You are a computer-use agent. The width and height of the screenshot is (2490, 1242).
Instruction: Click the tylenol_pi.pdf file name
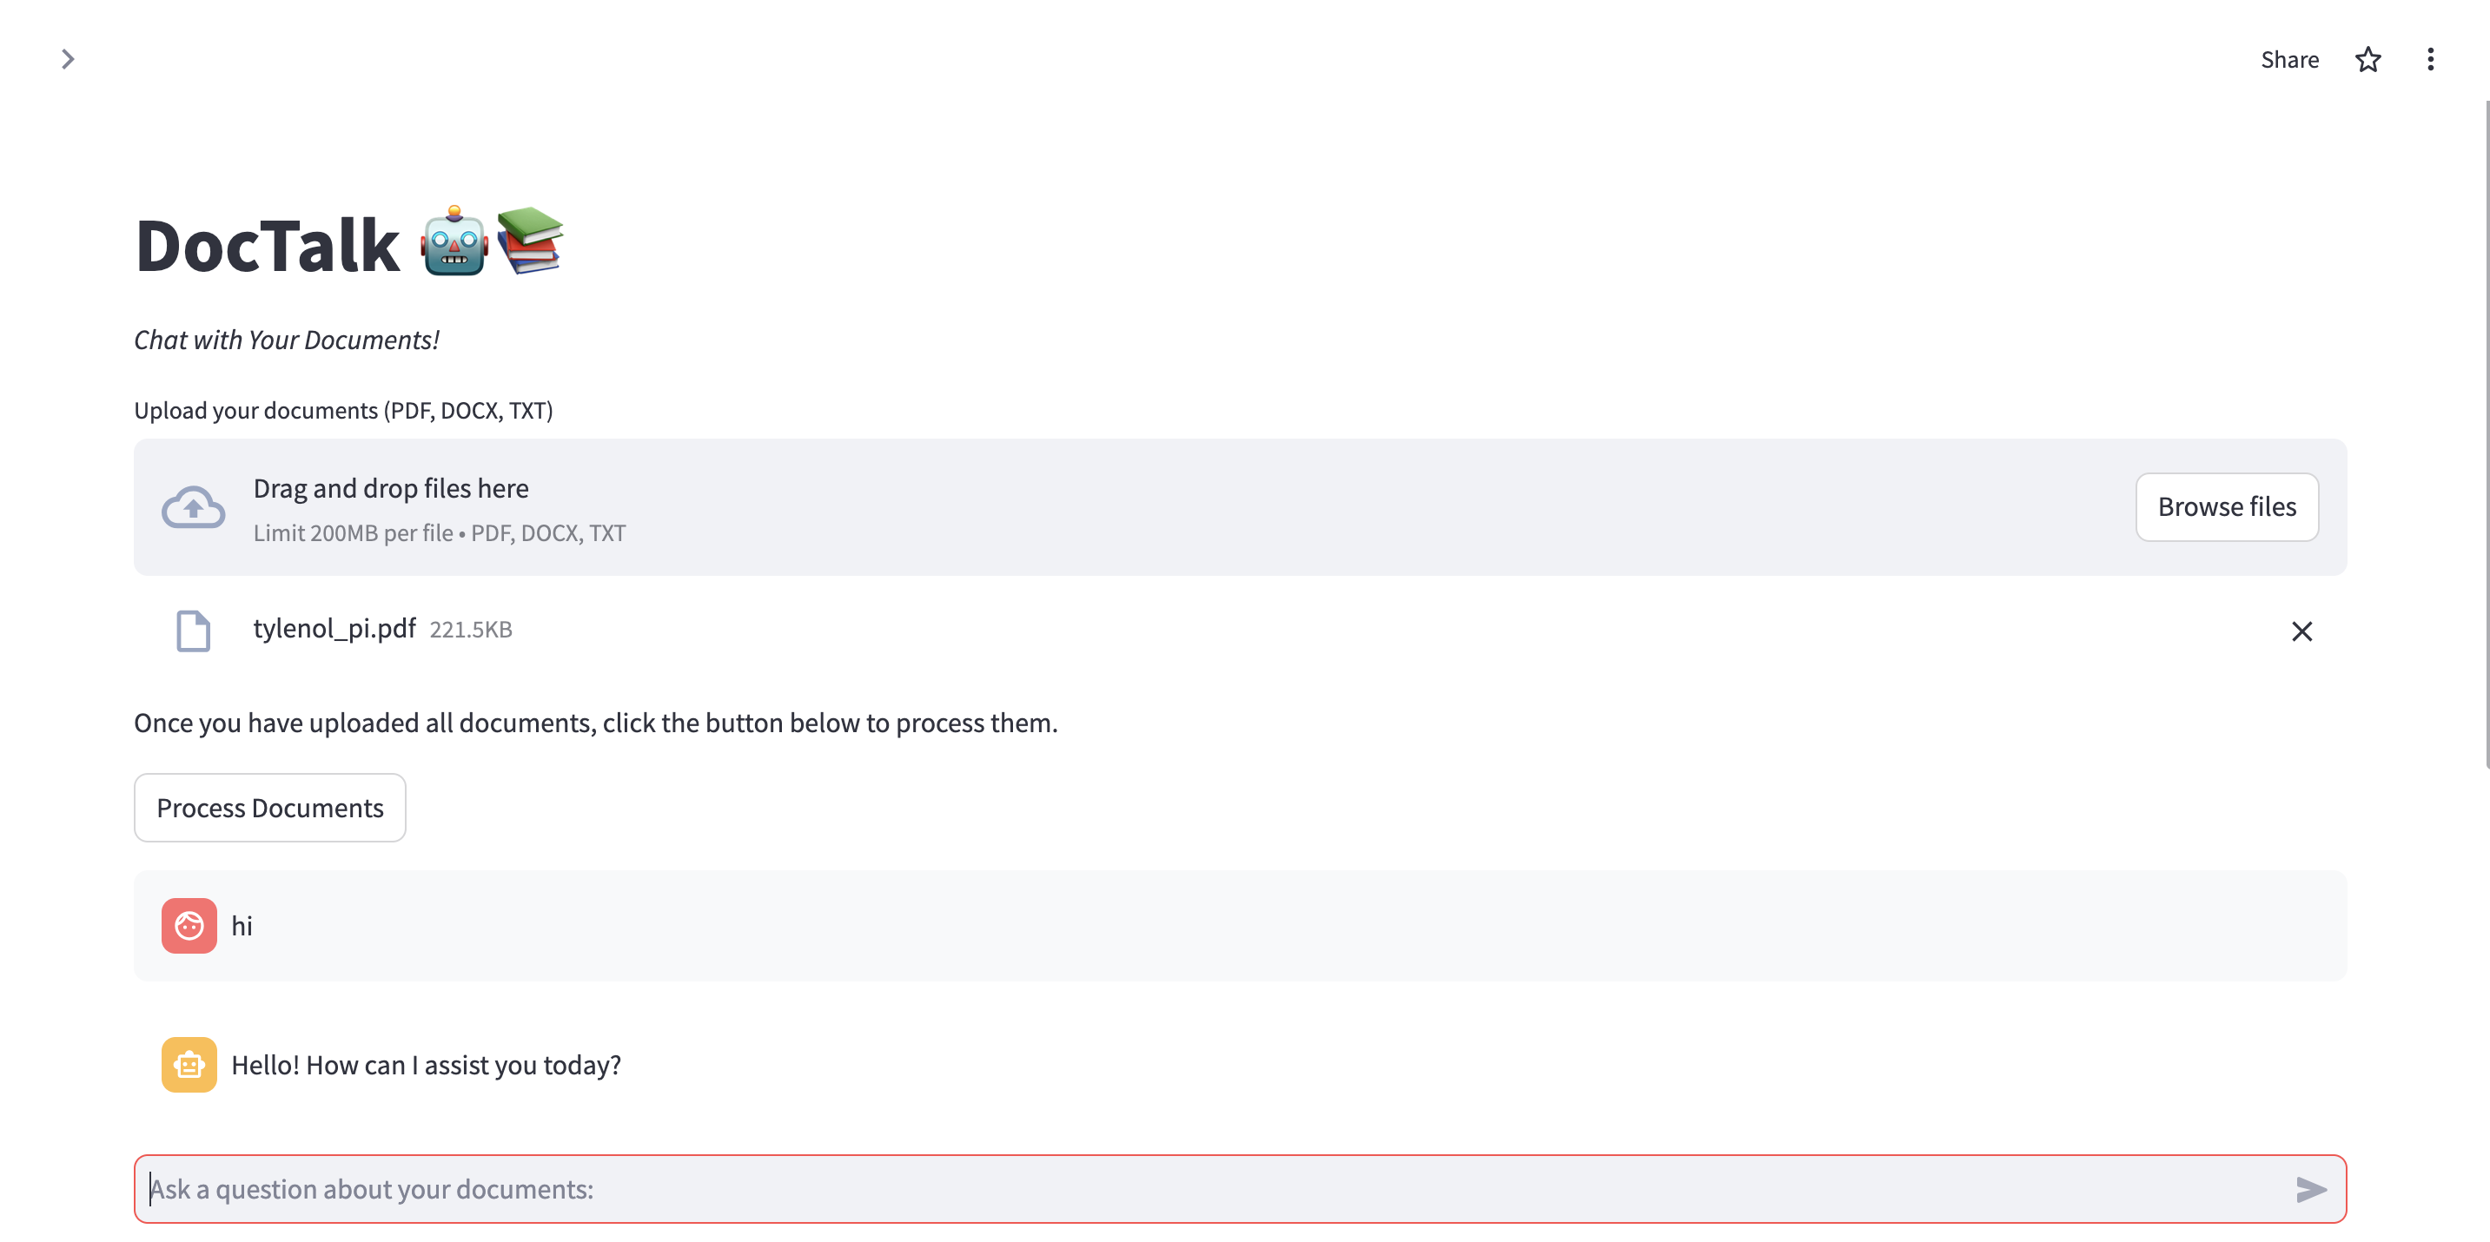[x=334, y=628]
